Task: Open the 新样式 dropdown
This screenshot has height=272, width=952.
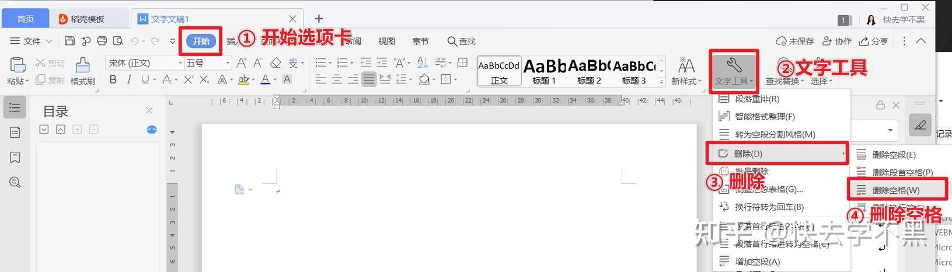Action: tap(686, 71)
